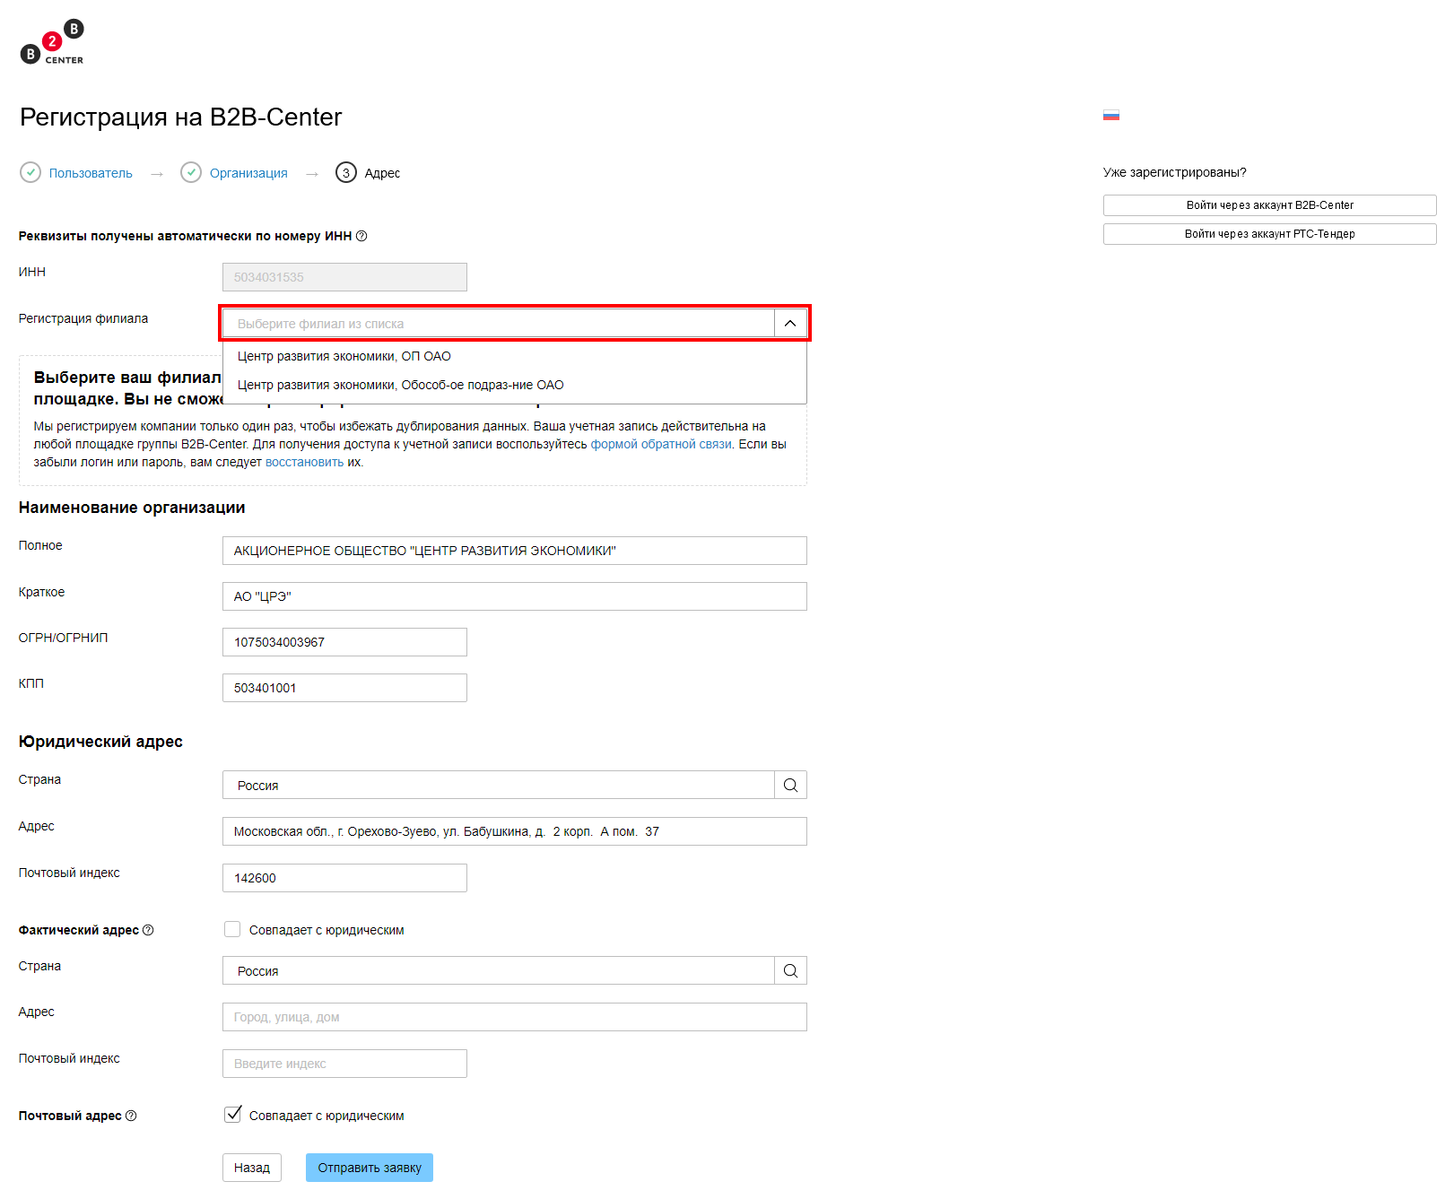Click the Регистрация филиала label
The width and height of the screenshot is (1454, 1199).
83,318
